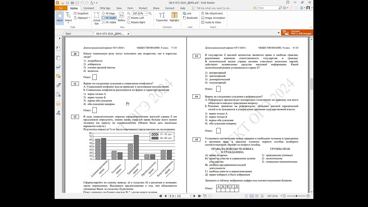The height and width of the screenshot is (207, 368).
Task: Click the zoom out minus on status bar
Action: pos(284,196)
